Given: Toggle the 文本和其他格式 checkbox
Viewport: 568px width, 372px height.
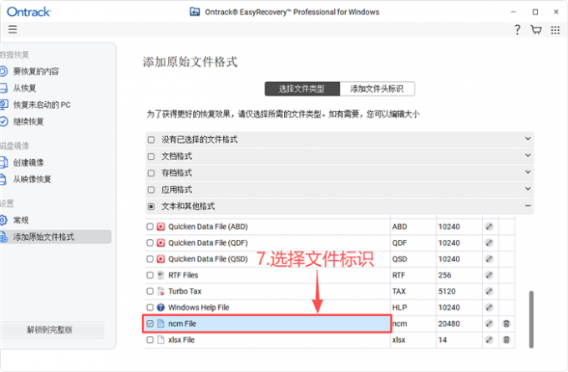Looking at the screenshot, I should pyautogui.click(x=151, y=206).
